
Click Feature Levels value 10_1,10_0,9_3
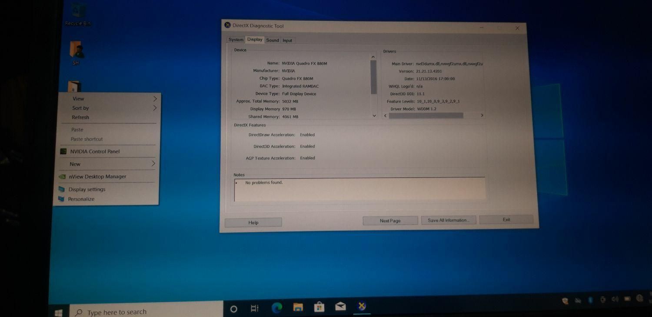click(x=438, y=101)
